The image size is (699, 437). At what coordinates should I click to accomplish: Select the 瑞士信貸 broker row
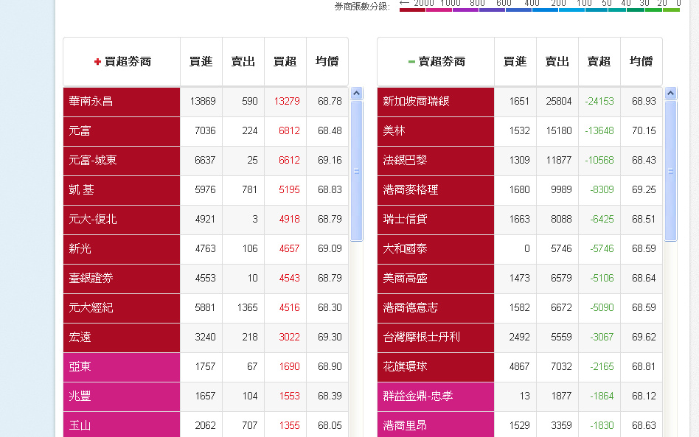coord(519,219)
